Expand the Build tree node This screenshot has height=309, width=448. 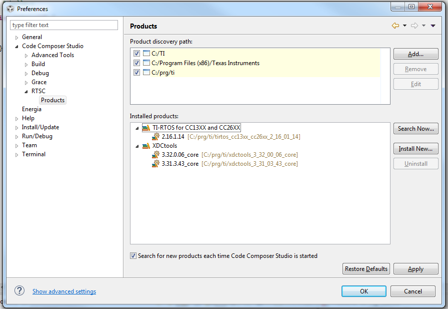tap(26, 65)
